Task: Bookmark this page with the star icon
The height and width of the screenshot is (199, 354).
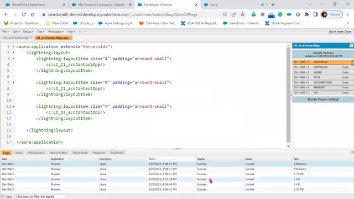Action: (242, 14)
